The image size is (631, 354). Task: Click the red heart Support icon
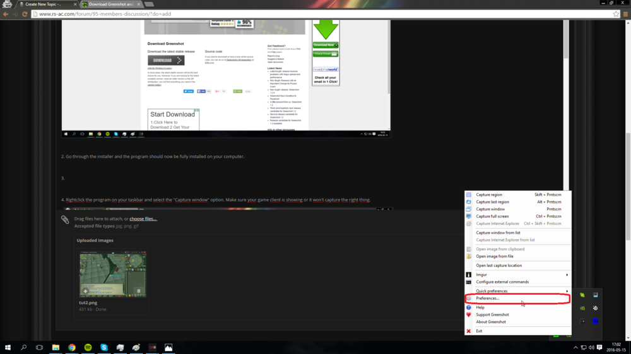pyautogui.click(x=468, y=314)
